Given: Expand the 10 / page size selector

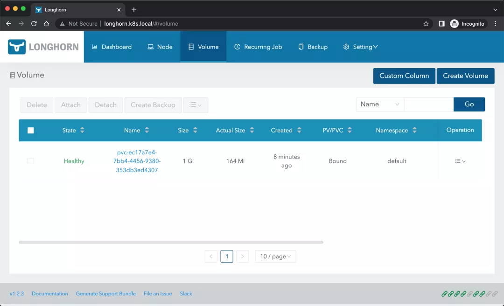Looking at the screenshot, I should tap(275, 256).
